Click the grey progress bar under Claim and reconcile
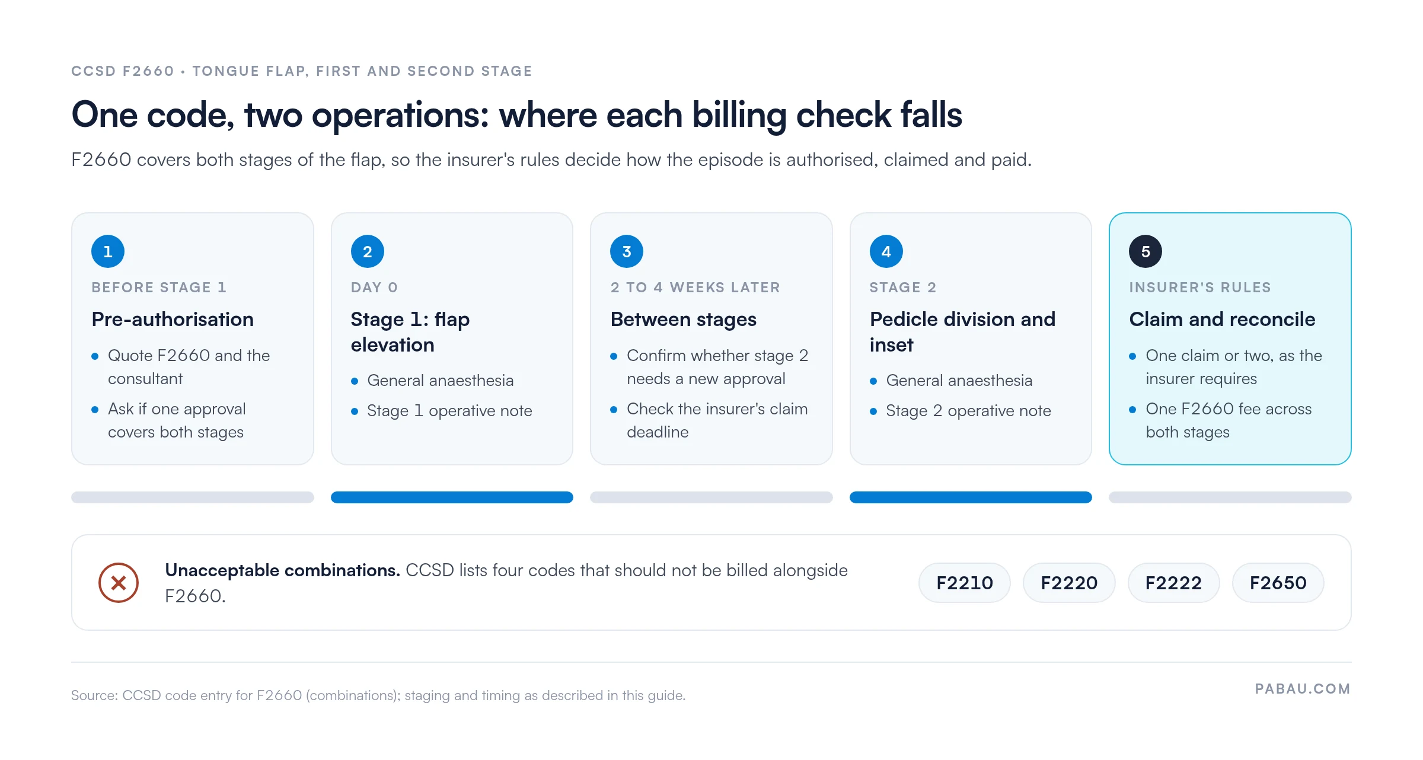 1230,497
